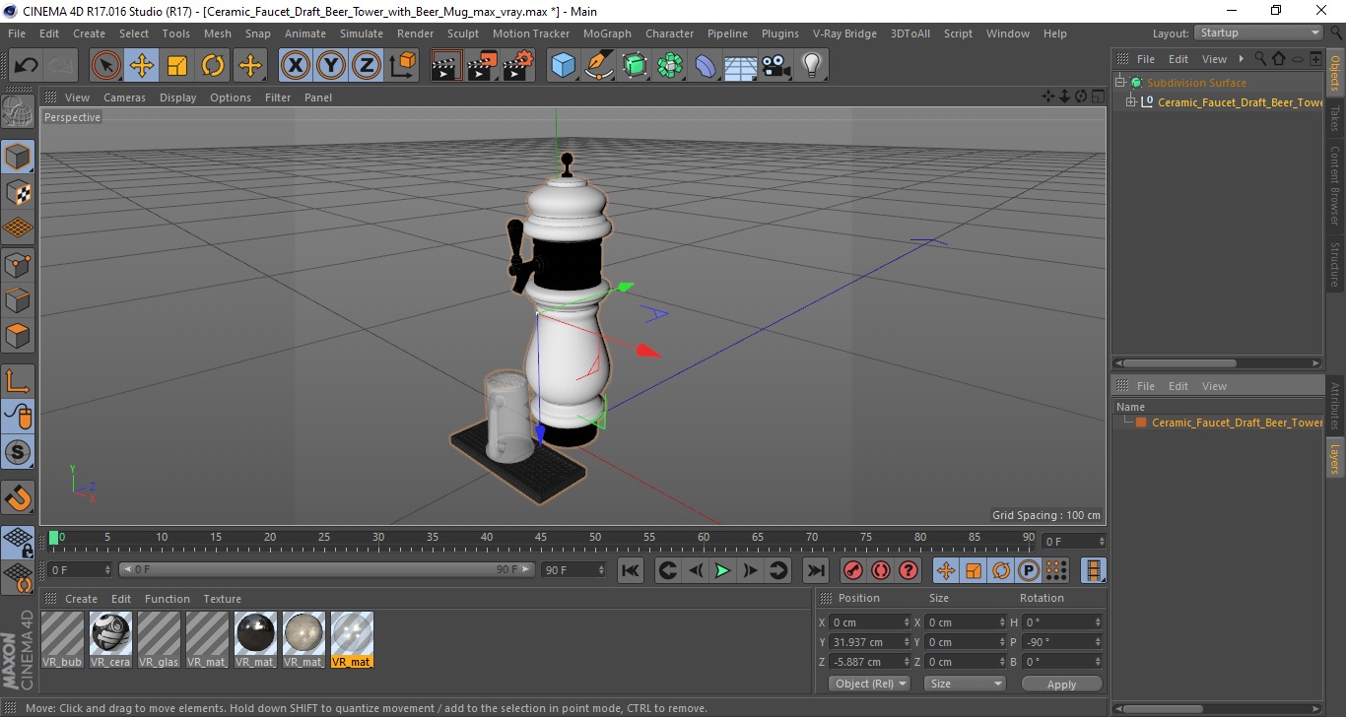
Task: Toggle X axis lock
Action: (296, 66)
